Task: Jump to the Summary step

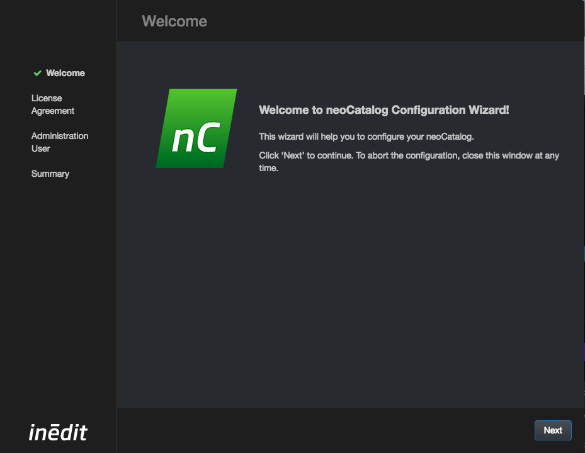Action: [50, 174]
